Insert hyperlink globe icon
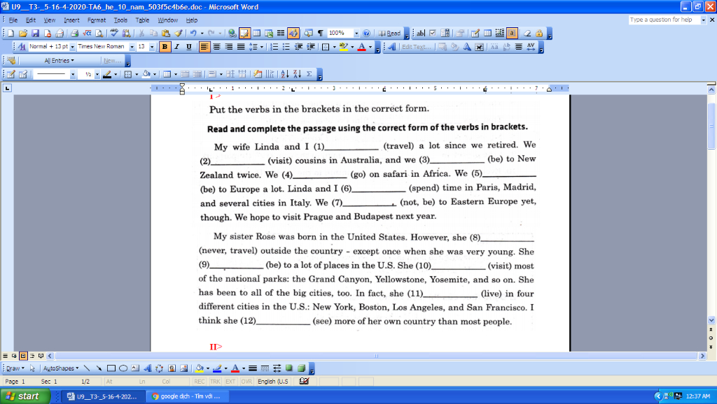 (x=232, y=34)
